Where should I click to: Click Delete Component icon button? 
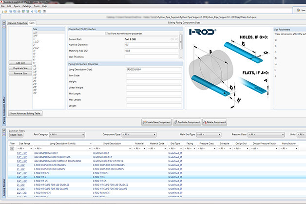point(205,122)
